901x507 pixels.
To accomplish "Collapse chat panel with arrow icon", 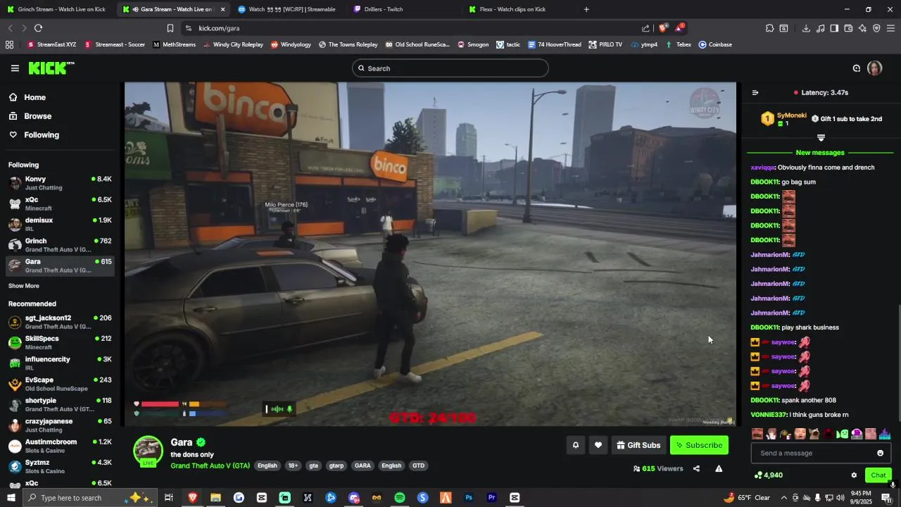I will [x=755, y=92].
